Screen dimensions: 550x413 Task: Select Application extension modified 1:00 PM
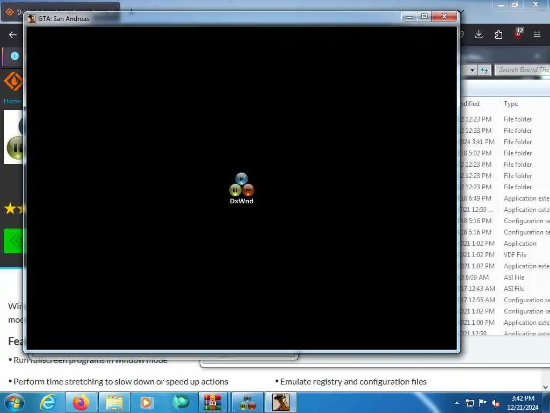505,323
